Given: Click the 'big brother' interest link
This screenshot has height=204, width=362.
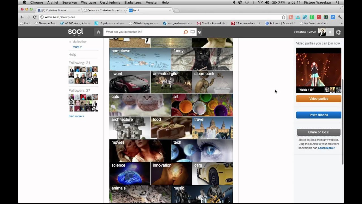Looking at the screenshot, I should point(79,42).
